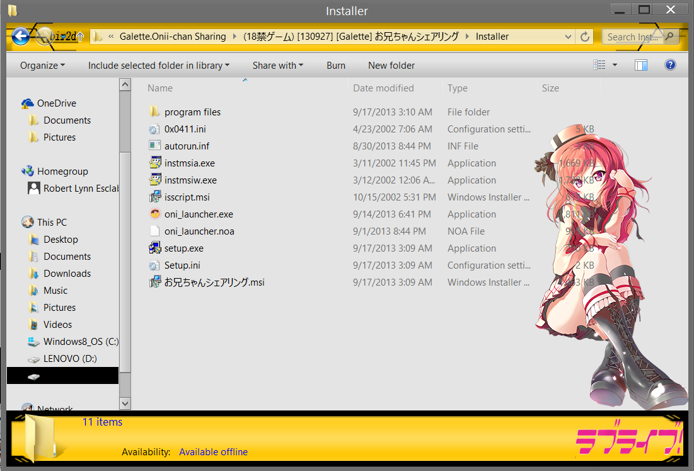Open the view options dropdown arrow
The image size is (694, 471).
point(615,65)
